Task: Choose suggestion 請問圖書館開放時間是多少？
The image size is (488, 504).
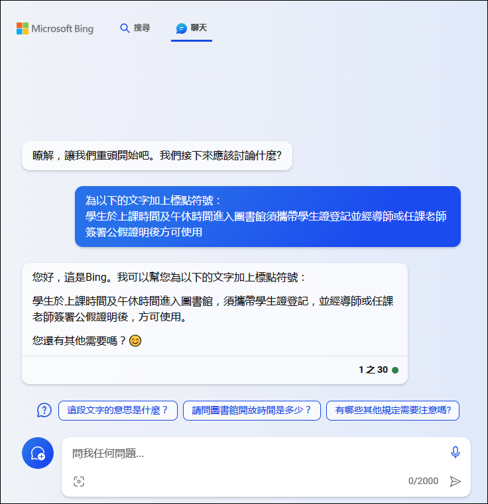Action: pos(252,411)
